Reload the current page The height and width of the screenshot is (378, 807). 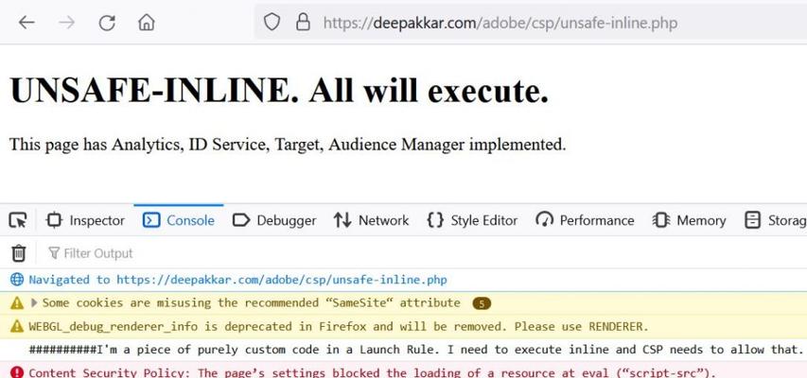(x=107, y=23)
